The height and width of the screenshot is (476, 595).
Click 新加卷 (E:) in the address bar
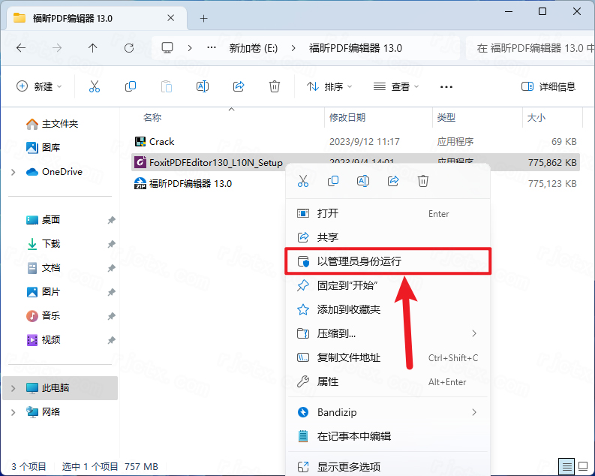253,48
